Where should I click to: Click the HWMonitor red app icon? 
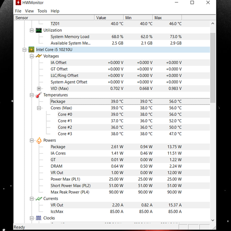point(18,3)
